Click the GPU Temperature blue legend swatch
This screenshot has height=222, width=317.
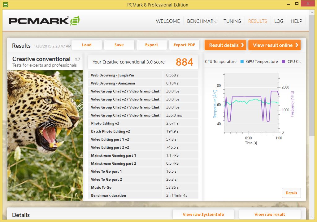point(242,62)
